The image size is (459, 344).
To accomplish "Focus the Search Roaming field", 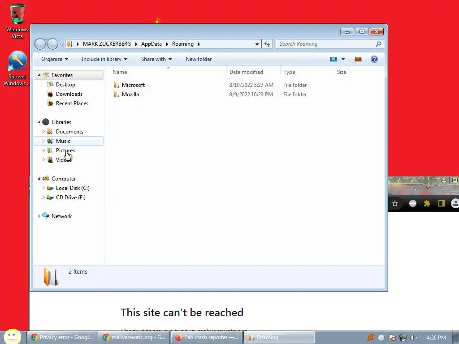I will click(x=326, y=44).
